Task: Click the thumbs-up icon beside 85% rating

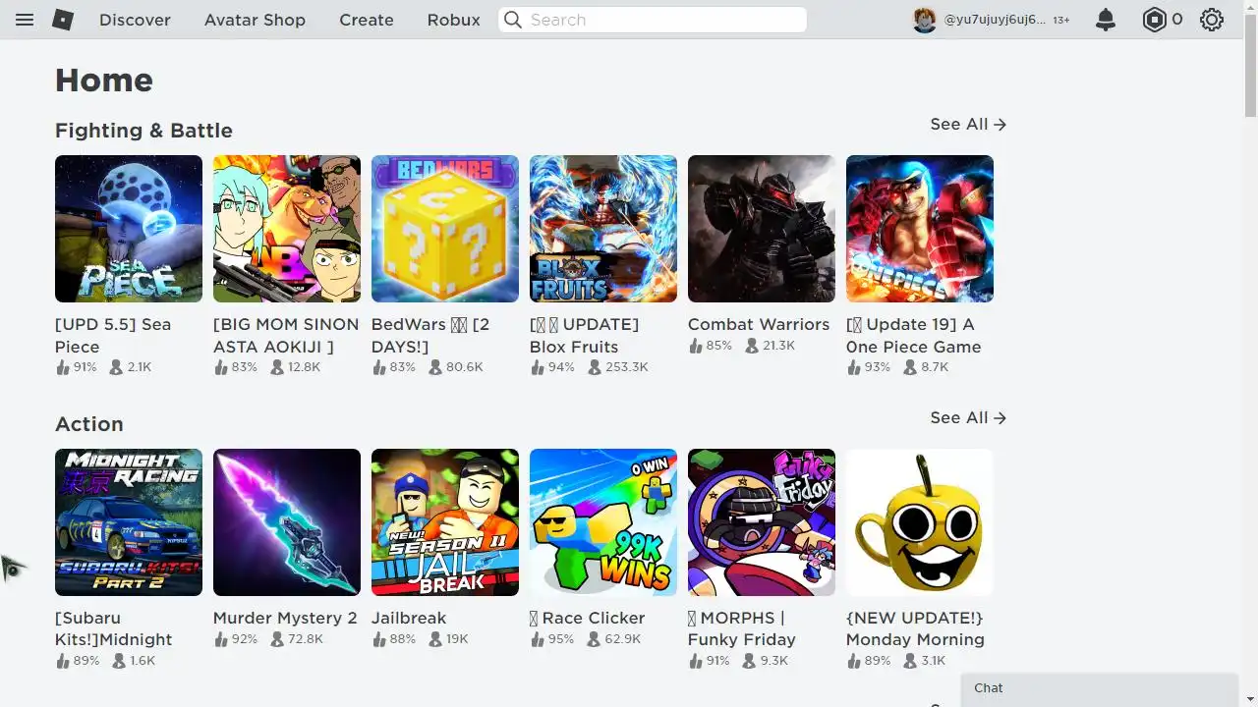Action: (696, 346)
